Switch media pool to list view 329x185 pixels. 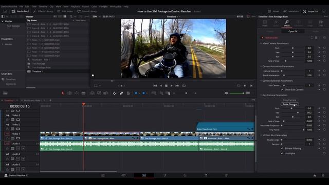[65, 16]
